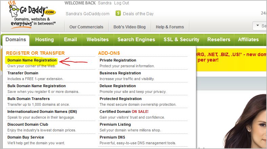Image resolution: width=267 pixels, height=149 pixels.
Task: Open the Hosting menu tab
Action: (44, 40)
